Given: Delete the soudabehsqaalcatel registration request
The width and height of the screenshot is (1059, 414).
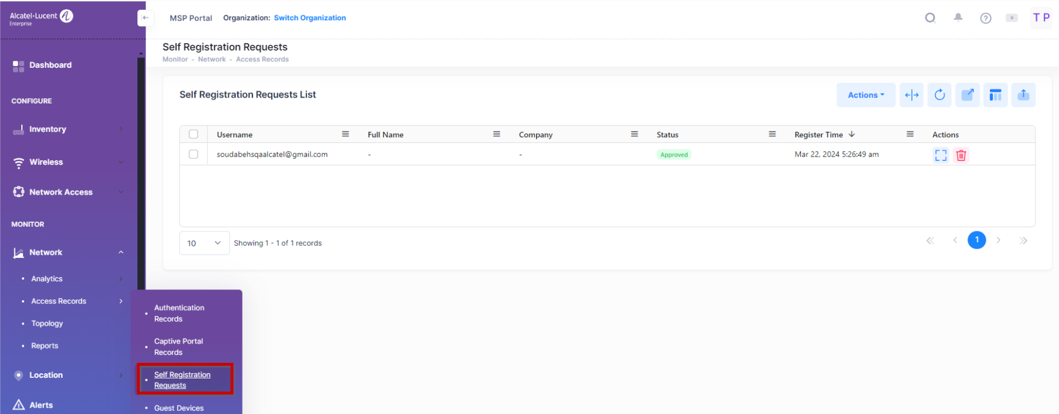Looking at the screenshot, I should 961,155.
